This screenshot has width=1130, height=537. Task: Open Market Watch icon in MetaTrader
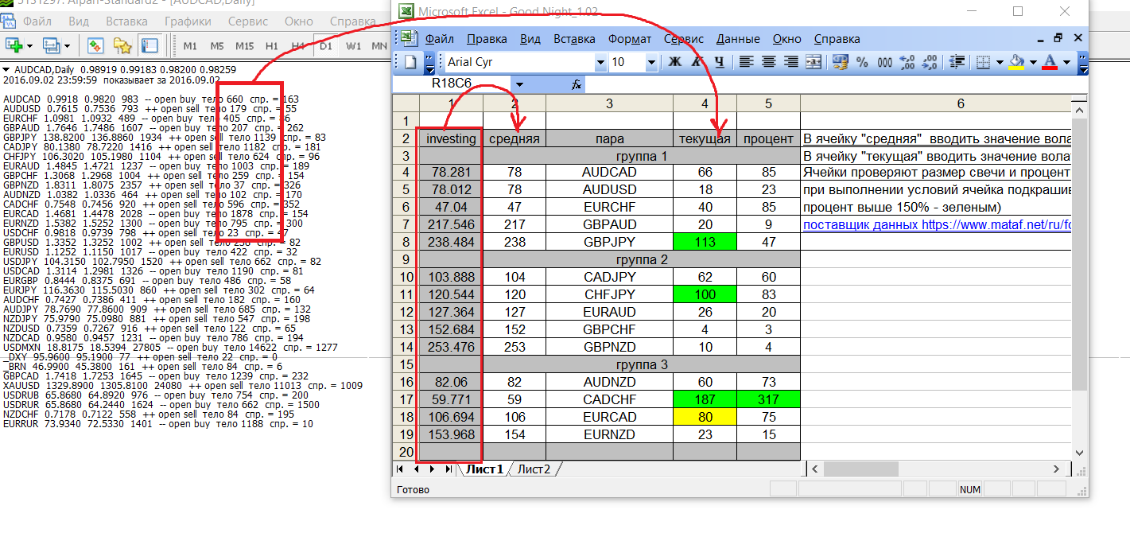point(96,45)
